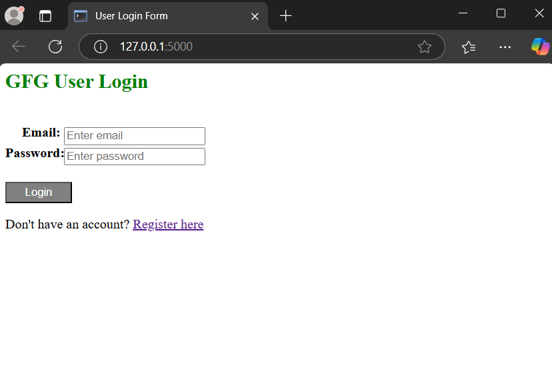Close the browser window
This screenshot has width=552, height=381.
tap(539, 13)
